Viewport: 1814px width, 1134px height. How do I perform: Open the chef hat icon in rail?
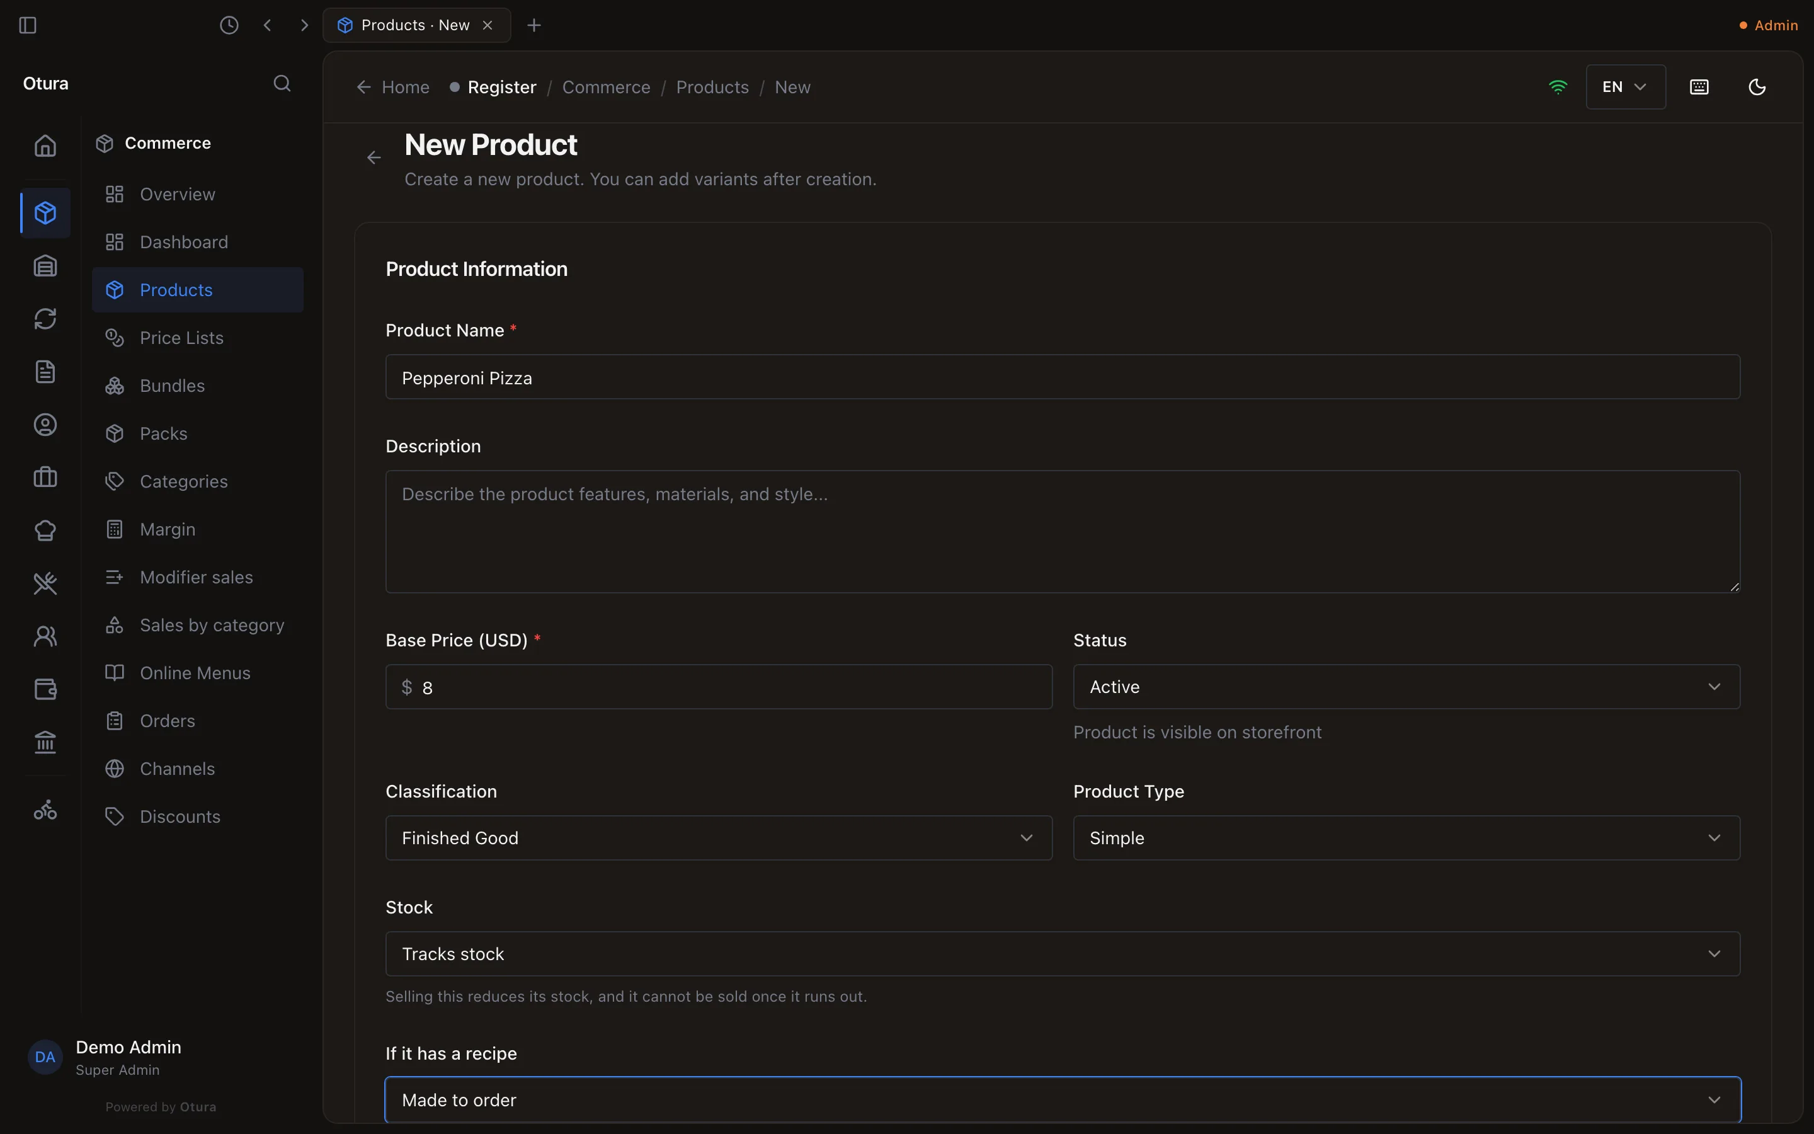pos(45,531)
